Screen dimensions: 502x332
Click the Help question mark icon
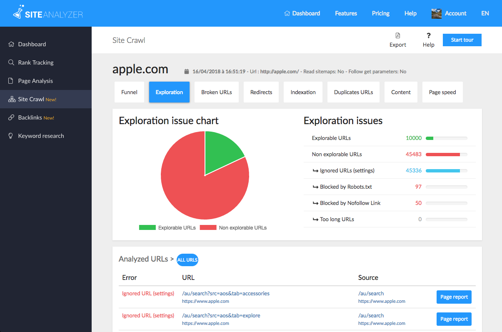(428, 36)
